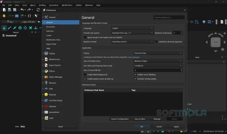Screen dimensions: 227x134
Task: Toggle Substitute decimal separator checkbox
Action: [156, 42]
